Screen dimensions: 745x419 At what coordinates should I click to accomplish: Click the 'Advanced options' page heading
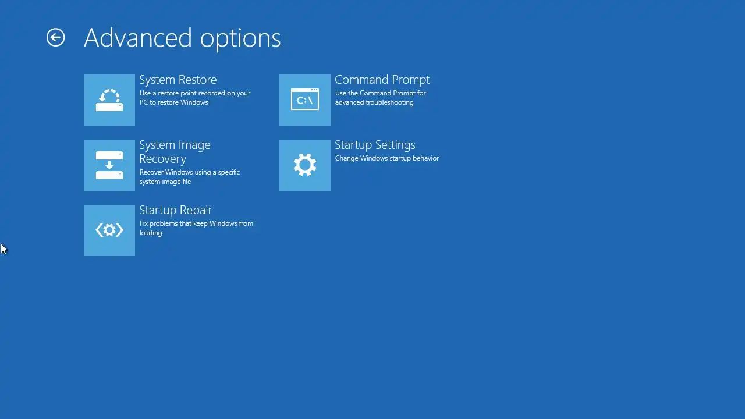click(182, 38)
